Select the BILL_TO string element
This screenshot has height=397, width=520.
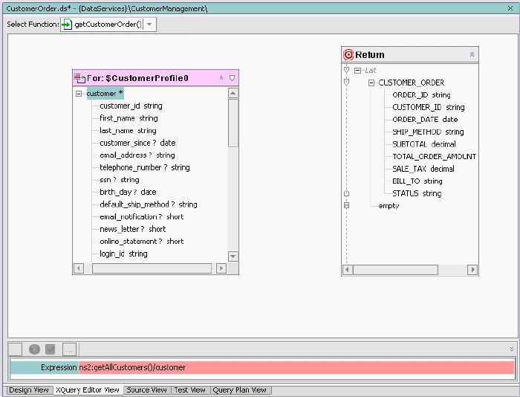coord(417,181)
